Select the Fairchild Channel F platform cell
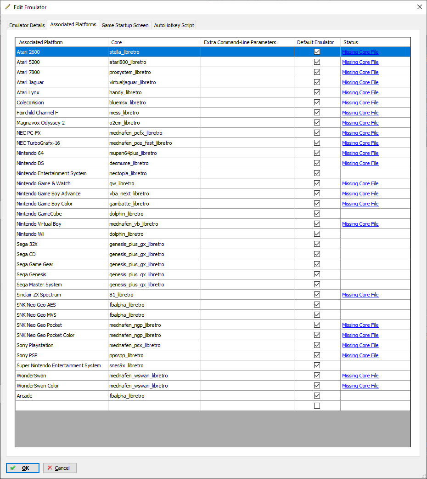 click(x=62, y=113)
